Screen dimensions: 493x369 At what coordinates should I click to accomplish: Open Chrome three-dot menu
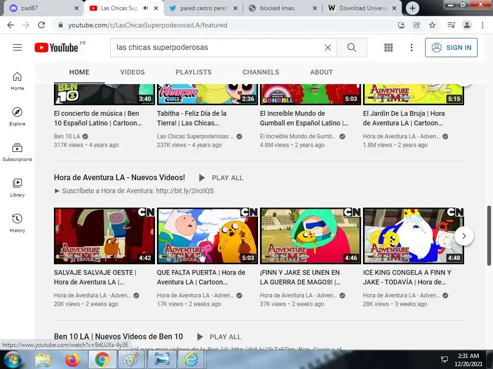click(482, 25)
